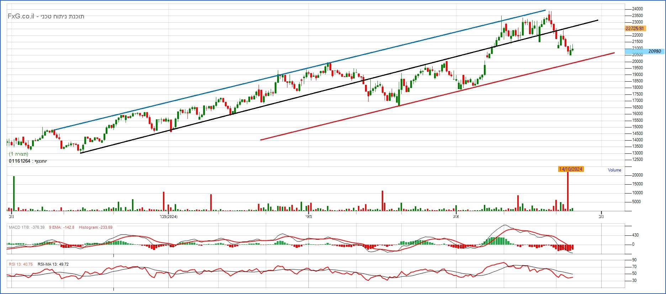
Task: Click the 22000 price axis label
Action: 637,35
